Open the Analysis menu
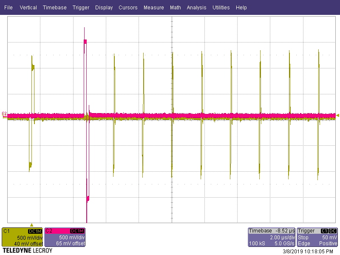 pyautogui.click(x=196, y=7)
